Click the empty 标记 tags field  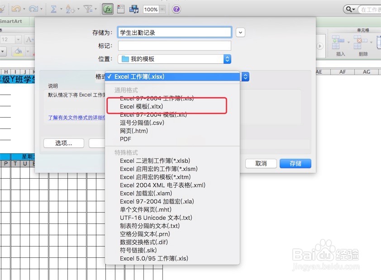(175, 46)
